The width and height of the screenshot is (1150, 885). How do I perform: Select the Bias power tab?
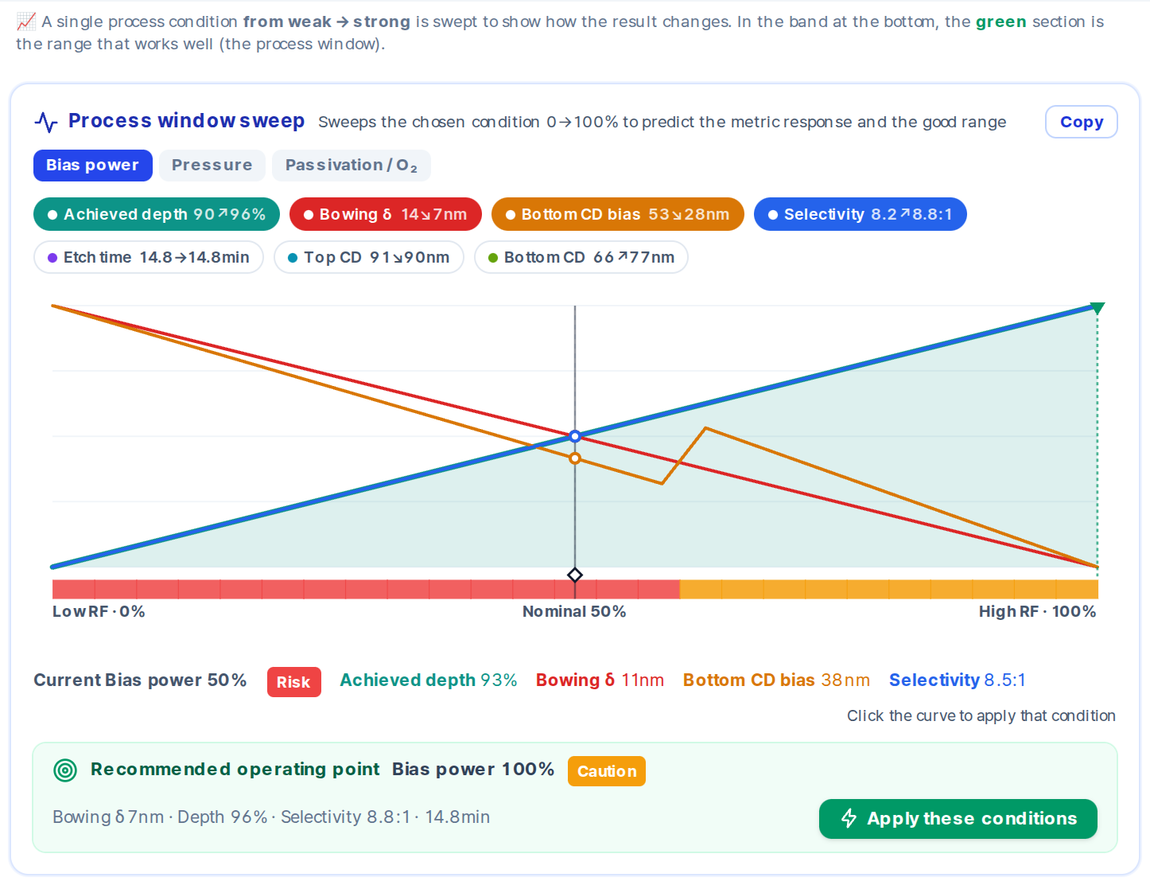click(x=93, y=166)
